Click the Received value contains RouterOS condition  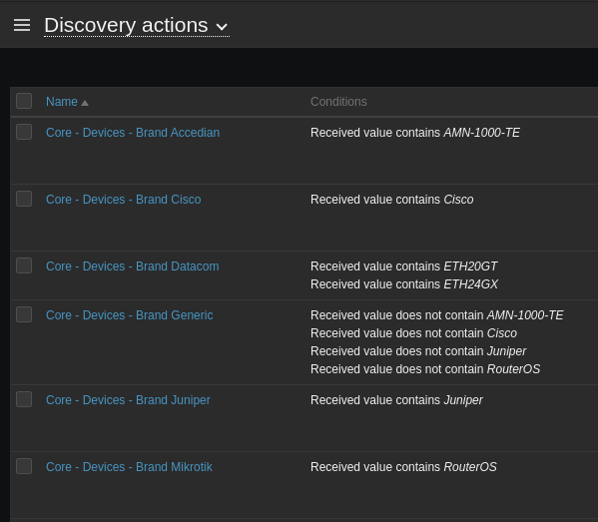click(403, 467)
